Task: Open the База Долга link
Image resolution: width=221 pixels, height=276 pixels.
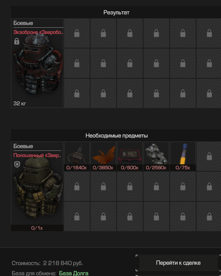Action: pos(74,273)
